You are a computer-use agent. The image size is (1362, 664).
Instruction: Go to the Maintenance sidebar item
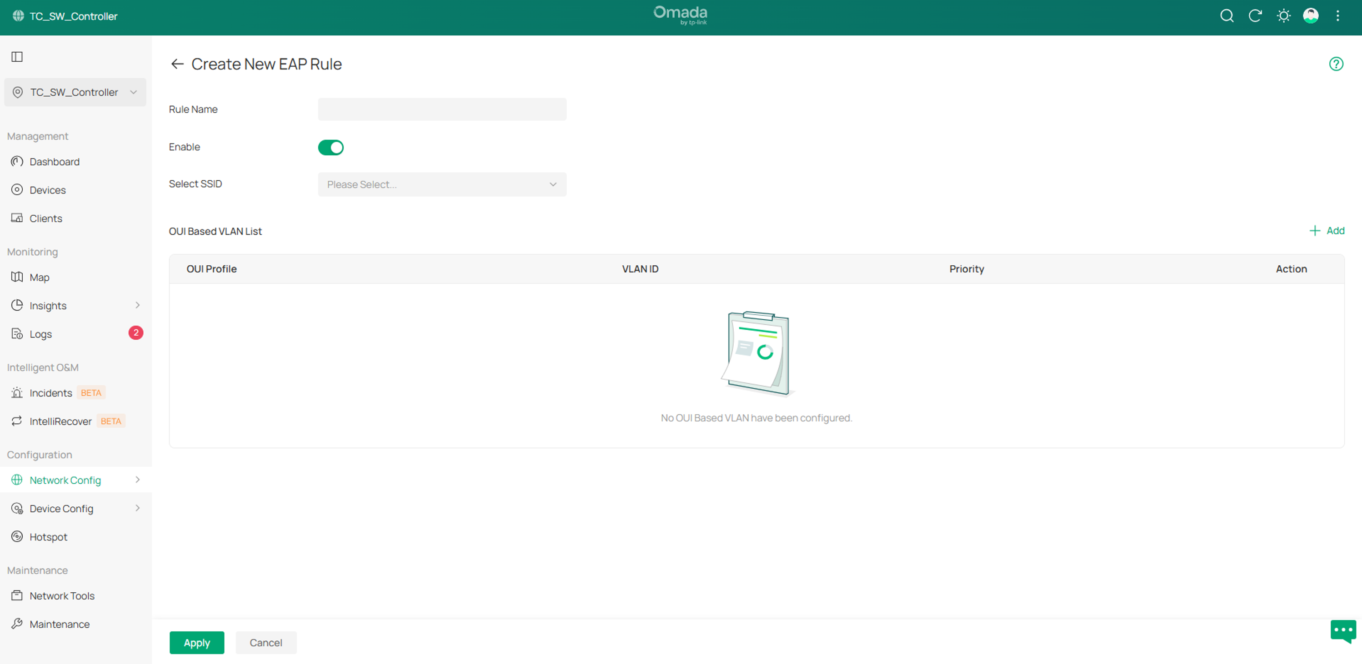pos(75,624)
